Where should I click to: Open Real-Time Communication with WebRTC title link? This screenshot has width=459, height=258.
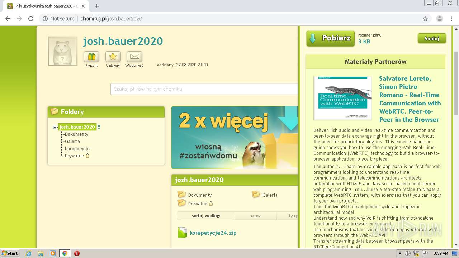pos(410,99)
